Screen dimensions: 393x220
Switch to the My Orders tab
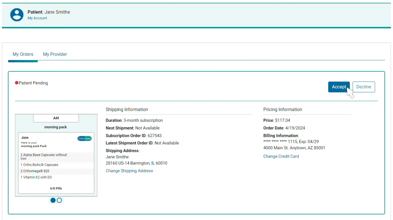pos(23,54)
